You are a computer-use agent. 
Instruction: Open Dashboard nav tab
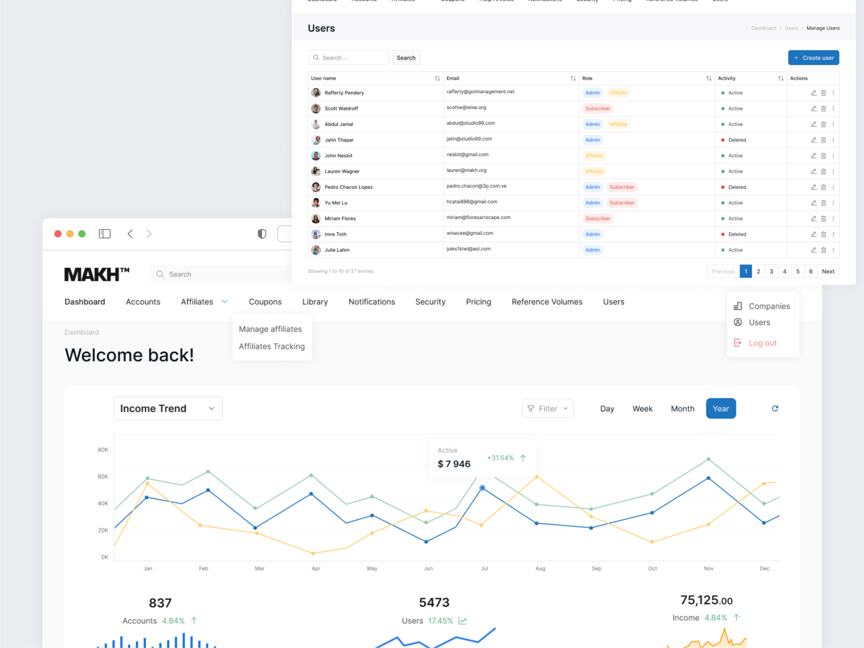pos(85,301)
